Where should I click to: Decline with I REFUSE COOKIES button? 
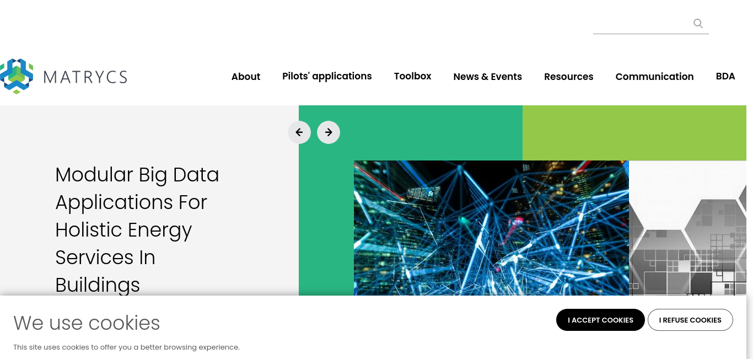pos(690,320)
